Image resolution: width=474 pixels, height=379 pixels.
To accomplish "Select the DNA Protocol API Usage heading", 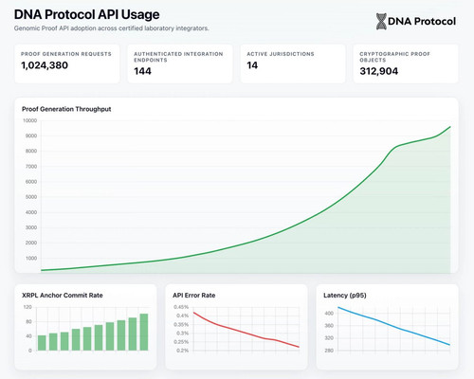I will [x=87, y=14].
